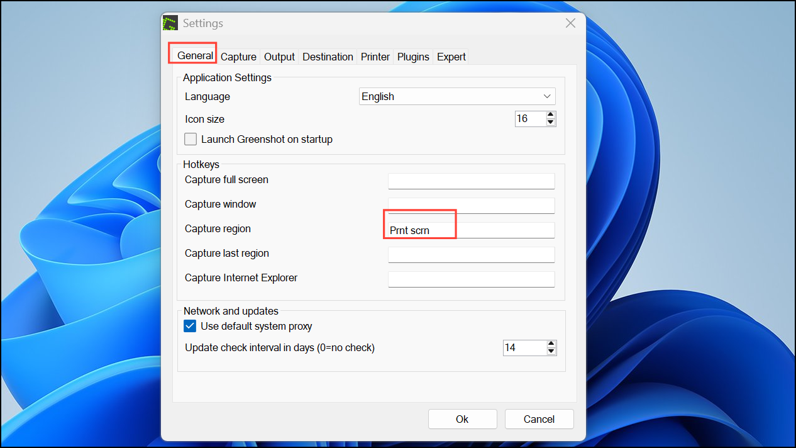This screenshot has width=796, height=448.
Task: Click the update check interval field
Action: pyautogui.click(x=524, y=347)
